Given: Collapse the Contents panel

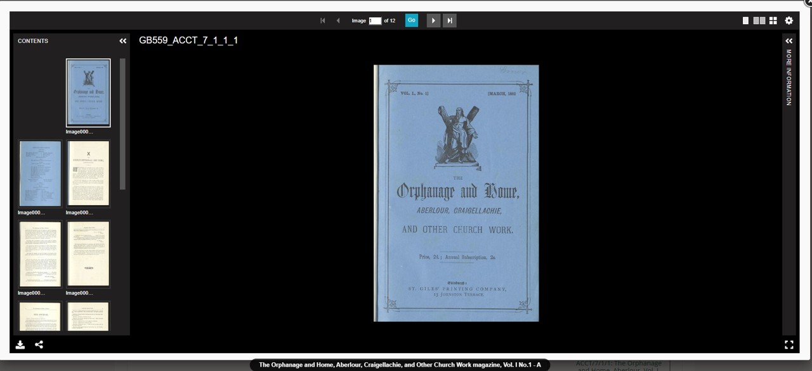Looking at the screenshot, I should pyautogui.click(x=123, y=41).
